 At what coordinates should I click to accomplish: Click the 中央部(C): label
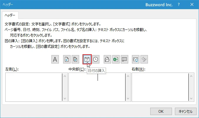77,69
